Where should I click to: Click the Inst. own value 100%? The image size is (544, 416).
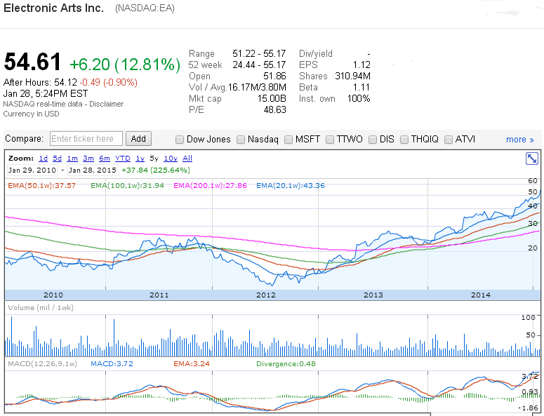pos(359,98)
